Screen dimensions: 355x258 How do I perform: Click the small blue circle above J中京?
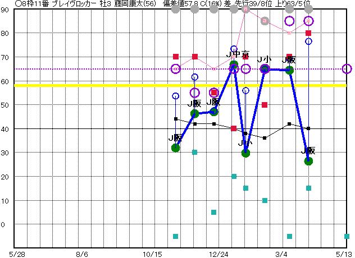[234, 49]
